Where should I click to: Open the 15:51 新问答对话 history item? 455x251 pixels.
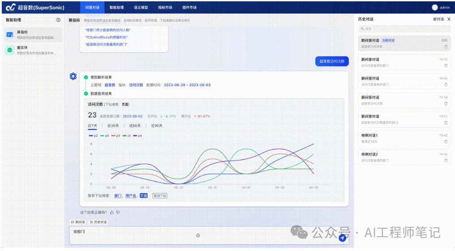coord(404,119)
